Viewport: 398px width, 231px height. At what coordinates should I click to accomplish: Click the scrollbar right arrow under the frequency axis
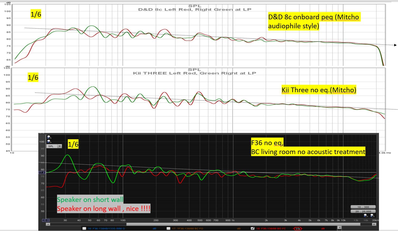coord(374,224)
